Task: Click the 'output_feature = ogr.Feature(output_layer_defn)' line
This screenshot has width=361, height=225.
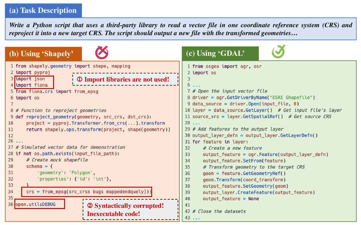Action: click(x=265, y=154)
